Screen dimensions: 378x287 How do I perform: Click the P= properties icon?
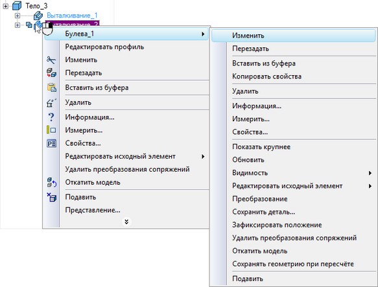[51, 143]
